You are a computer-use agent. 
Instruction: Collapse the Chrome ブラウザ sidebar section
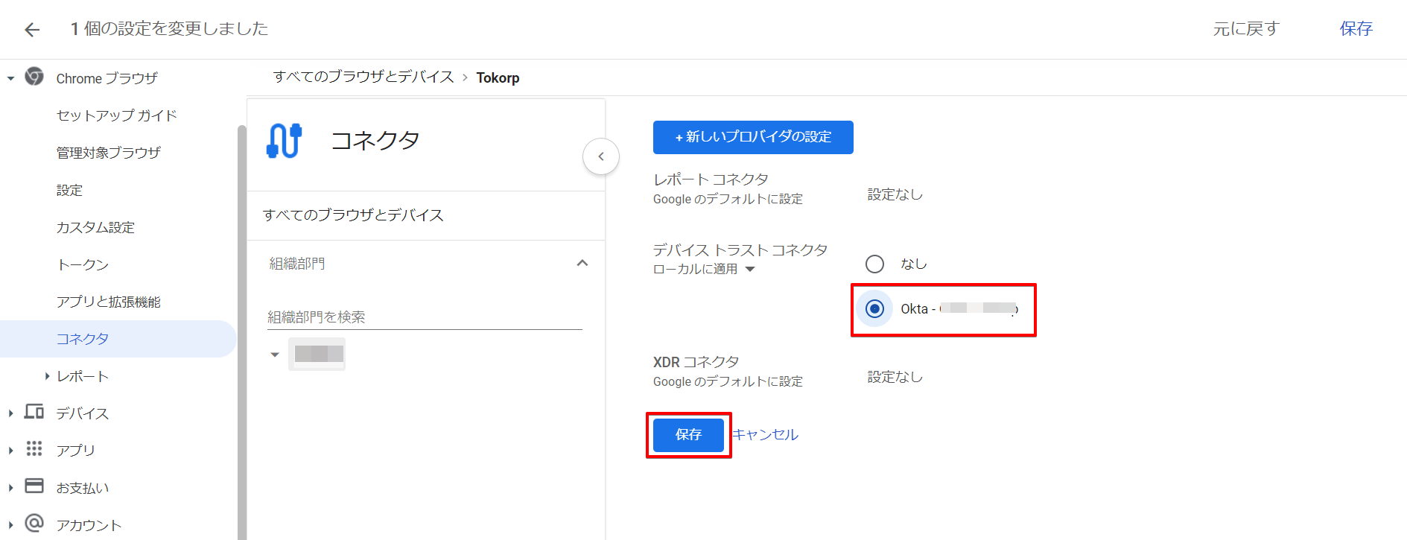[x=10, y=78]
